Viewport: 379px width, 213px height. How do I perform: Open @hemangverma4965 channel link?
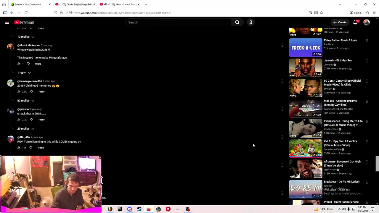pos(30,81)
